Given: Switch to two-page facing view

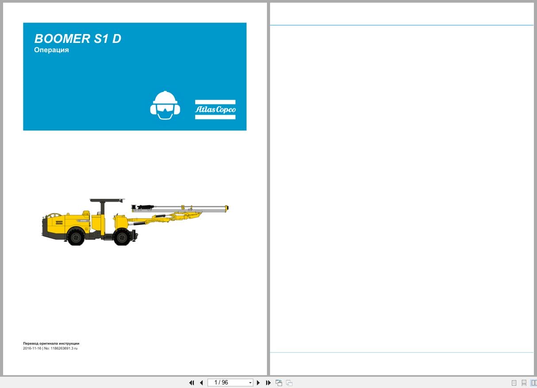Looking at the screenshot, I should pos(534,383).
